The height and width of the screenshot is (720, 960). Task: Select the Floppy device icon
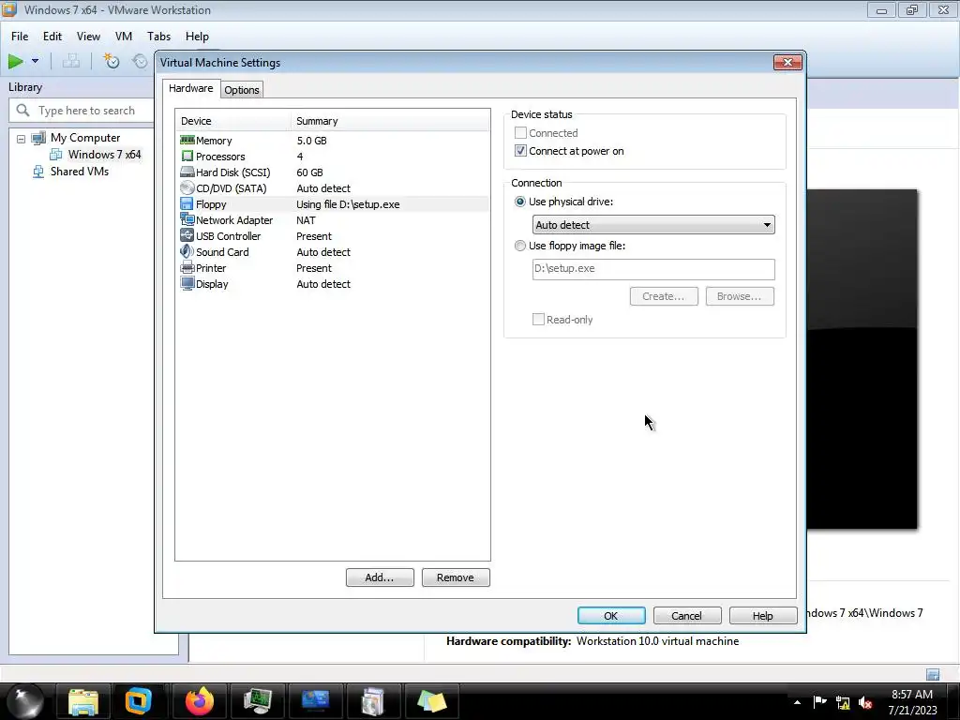(187, 203)
